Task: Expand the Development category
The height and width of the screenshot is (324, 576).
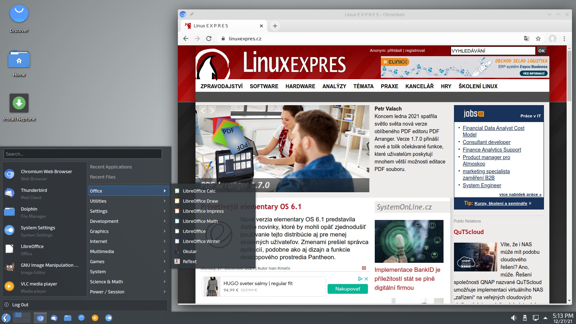Action: [x=129, y=221]
